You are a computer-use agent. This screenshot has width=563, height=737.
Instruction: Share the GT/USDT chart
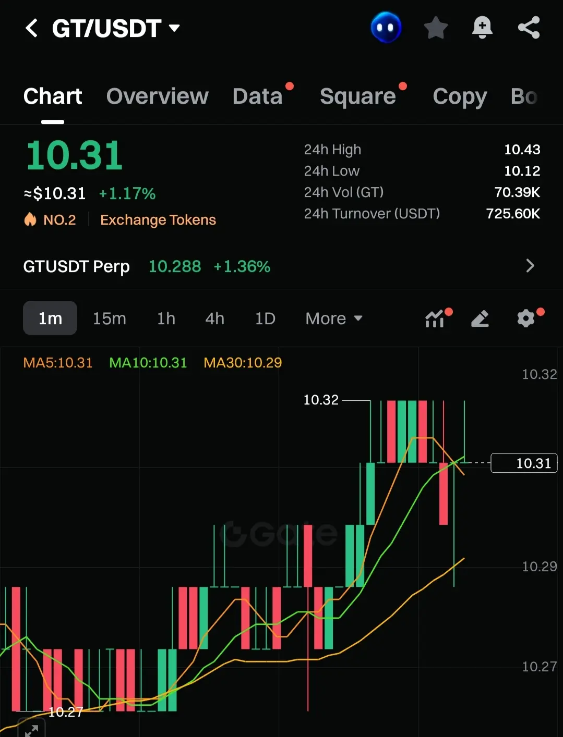tap(529, 28)
